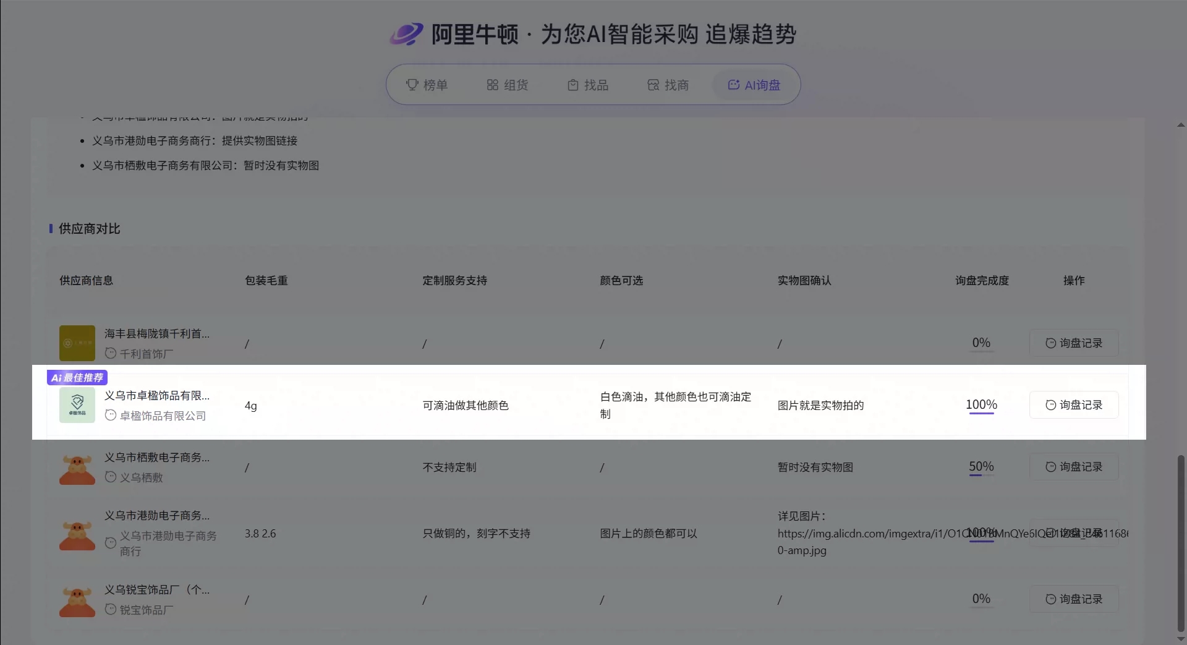Click the 千利首饰厂 supplier logo thumbnail
1187x645 pixels.
pyautogui.click(x=77, y=343)
